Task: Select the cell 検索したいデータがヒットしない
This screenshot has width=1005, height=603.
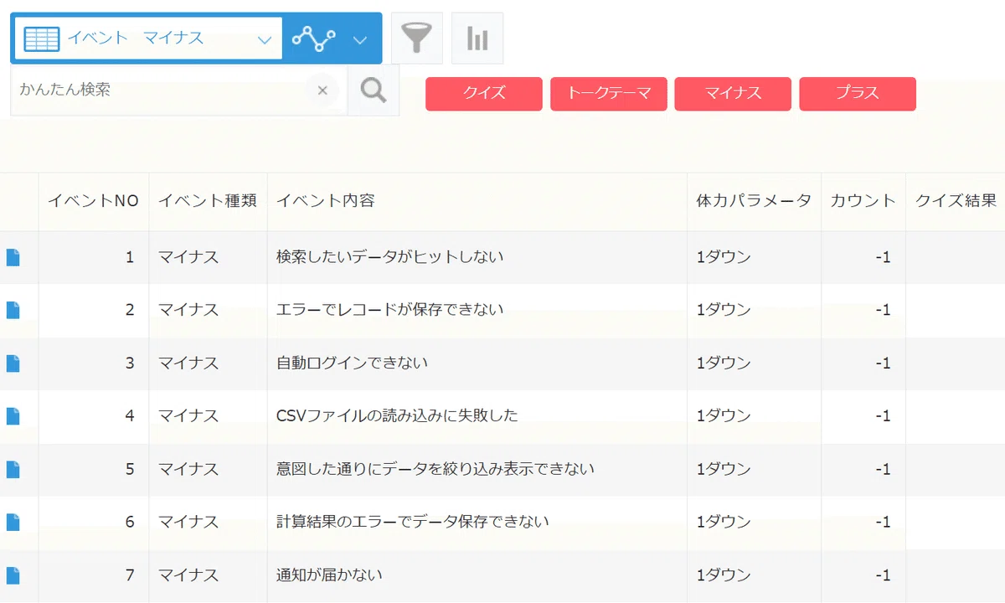Action: point(477,257)
